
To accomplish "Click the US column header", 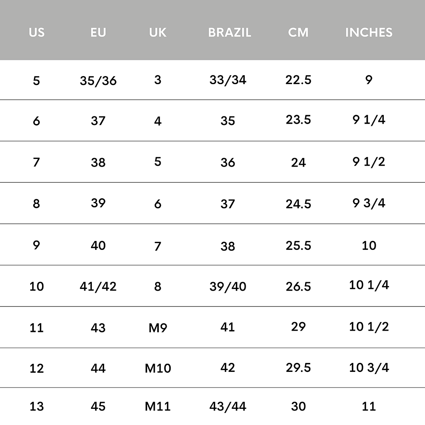I will pos(37,33).
